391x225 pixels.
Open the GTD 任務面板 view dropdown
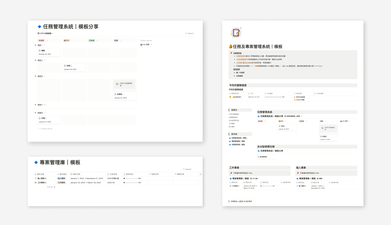46,33
